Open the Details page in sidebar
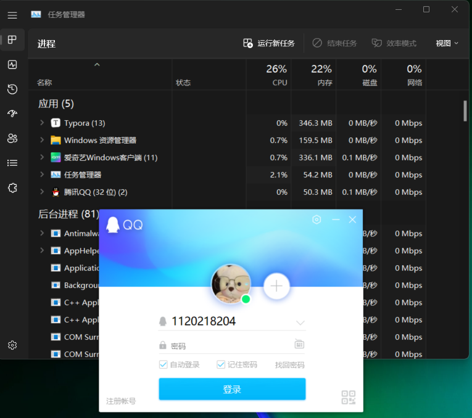 click(x=12, y=163)
